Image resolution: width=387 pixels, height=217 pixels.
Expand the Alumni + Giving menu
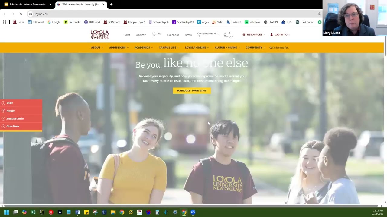pyautogui.click(x=227, y=48)
